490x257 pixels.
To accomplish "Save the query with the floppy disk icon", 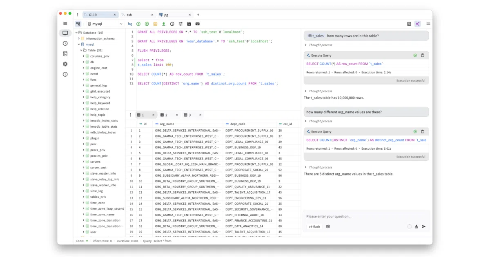I will (189, 24).
